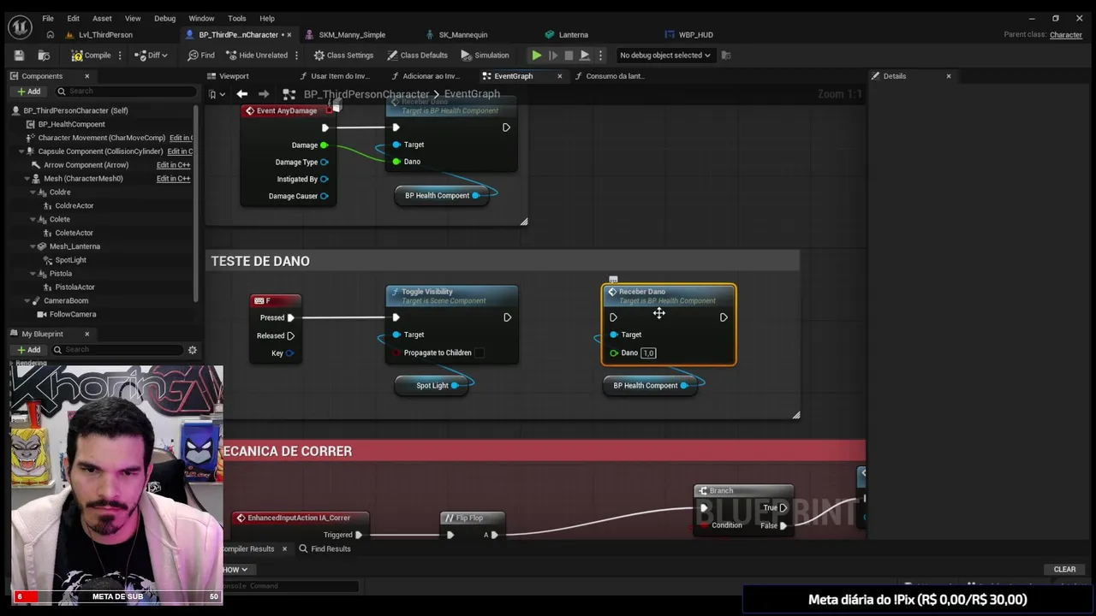Open the graph bookmarks dropdown

tap(217, 94)
